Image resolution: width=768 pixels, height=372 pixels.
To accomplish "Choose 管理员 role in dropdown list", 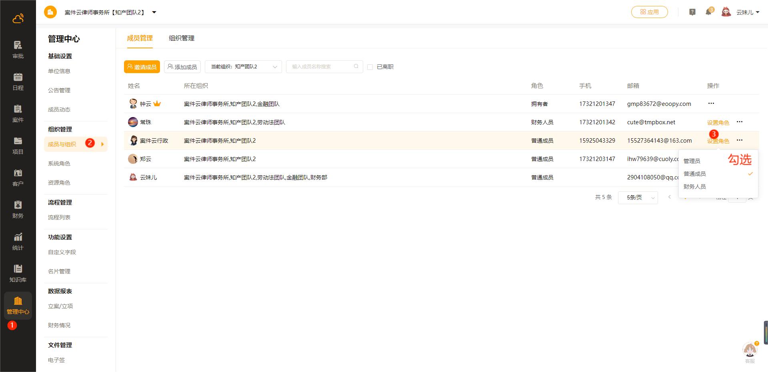I will [692, 161].
